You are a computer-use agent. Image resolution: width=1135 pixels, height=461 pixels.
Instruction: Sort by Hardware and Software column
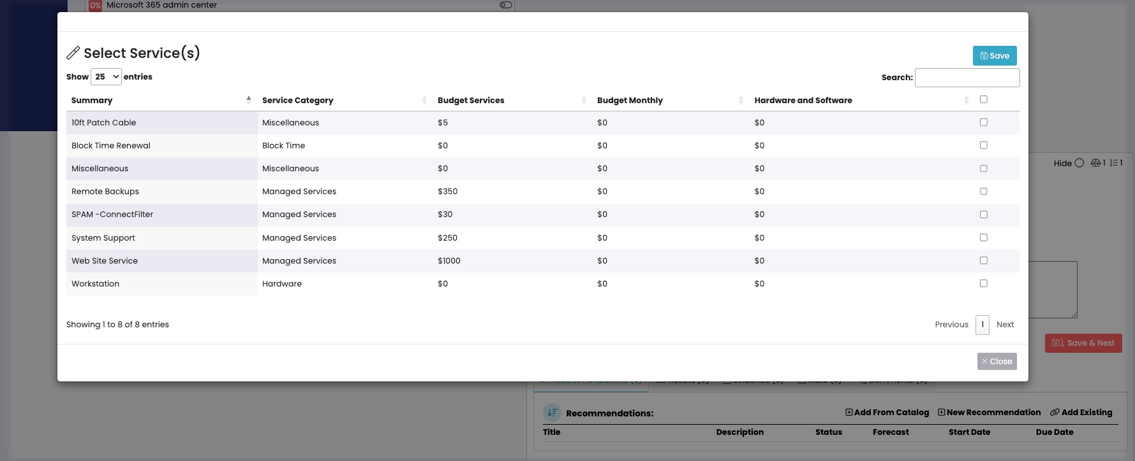coord(862,100)
